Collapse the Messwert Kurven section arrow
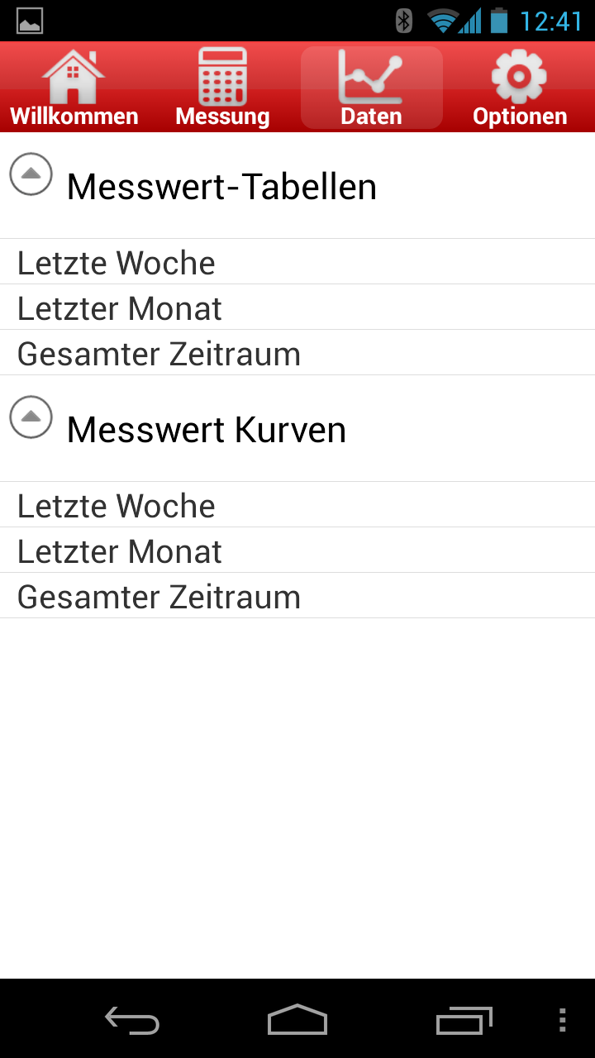The image size is (595, 1058). (x=31, y=417)
